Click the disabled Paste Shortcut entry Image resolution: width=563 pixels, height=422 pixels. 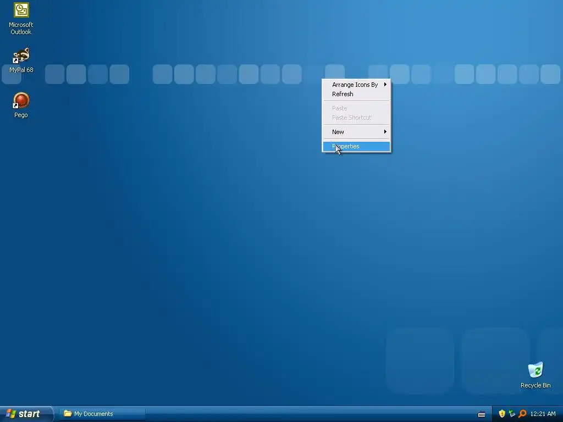tap(356, 118)
